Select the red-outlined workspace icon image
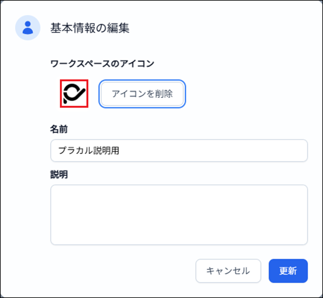 (74, 94)
